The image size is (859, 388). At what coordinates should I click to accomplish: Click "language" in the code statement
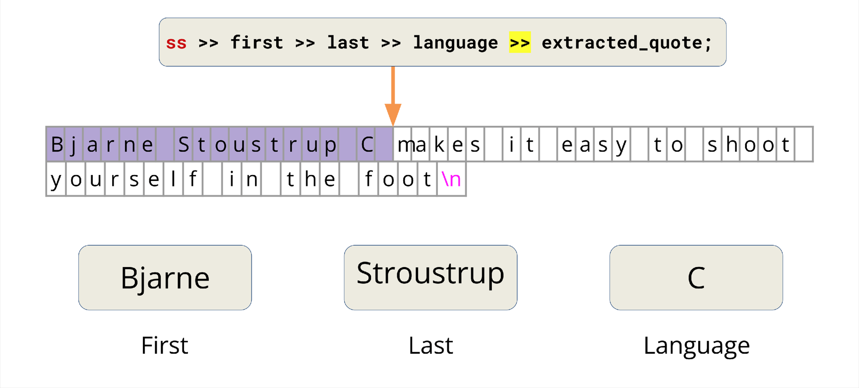click(x=455, y=43)
